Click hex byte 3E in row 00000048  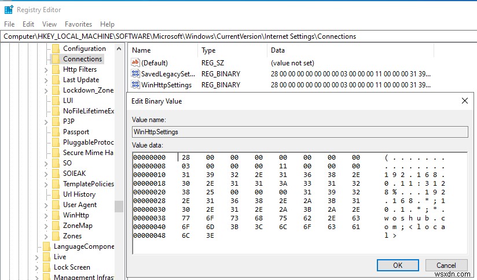pyautogui.click(x=210, y=235)
